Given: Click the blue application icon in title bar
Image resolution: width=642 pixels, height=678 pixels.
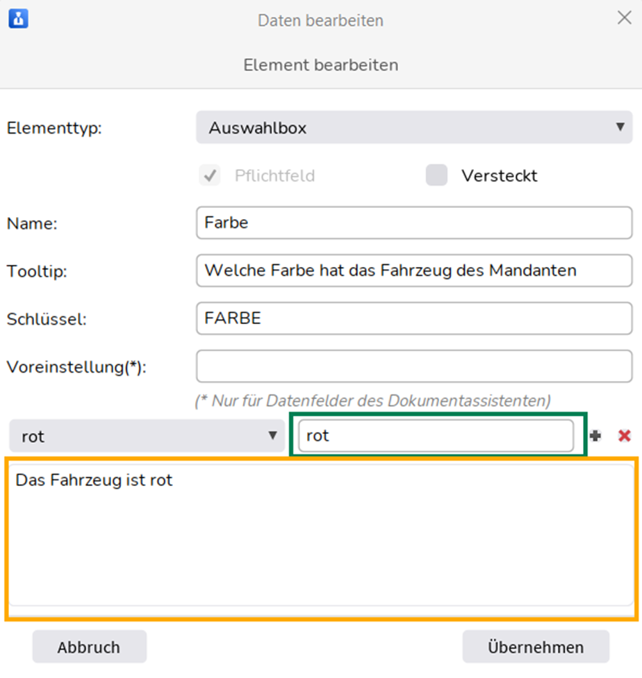Looking at the screenshot, I should point(19,19).
